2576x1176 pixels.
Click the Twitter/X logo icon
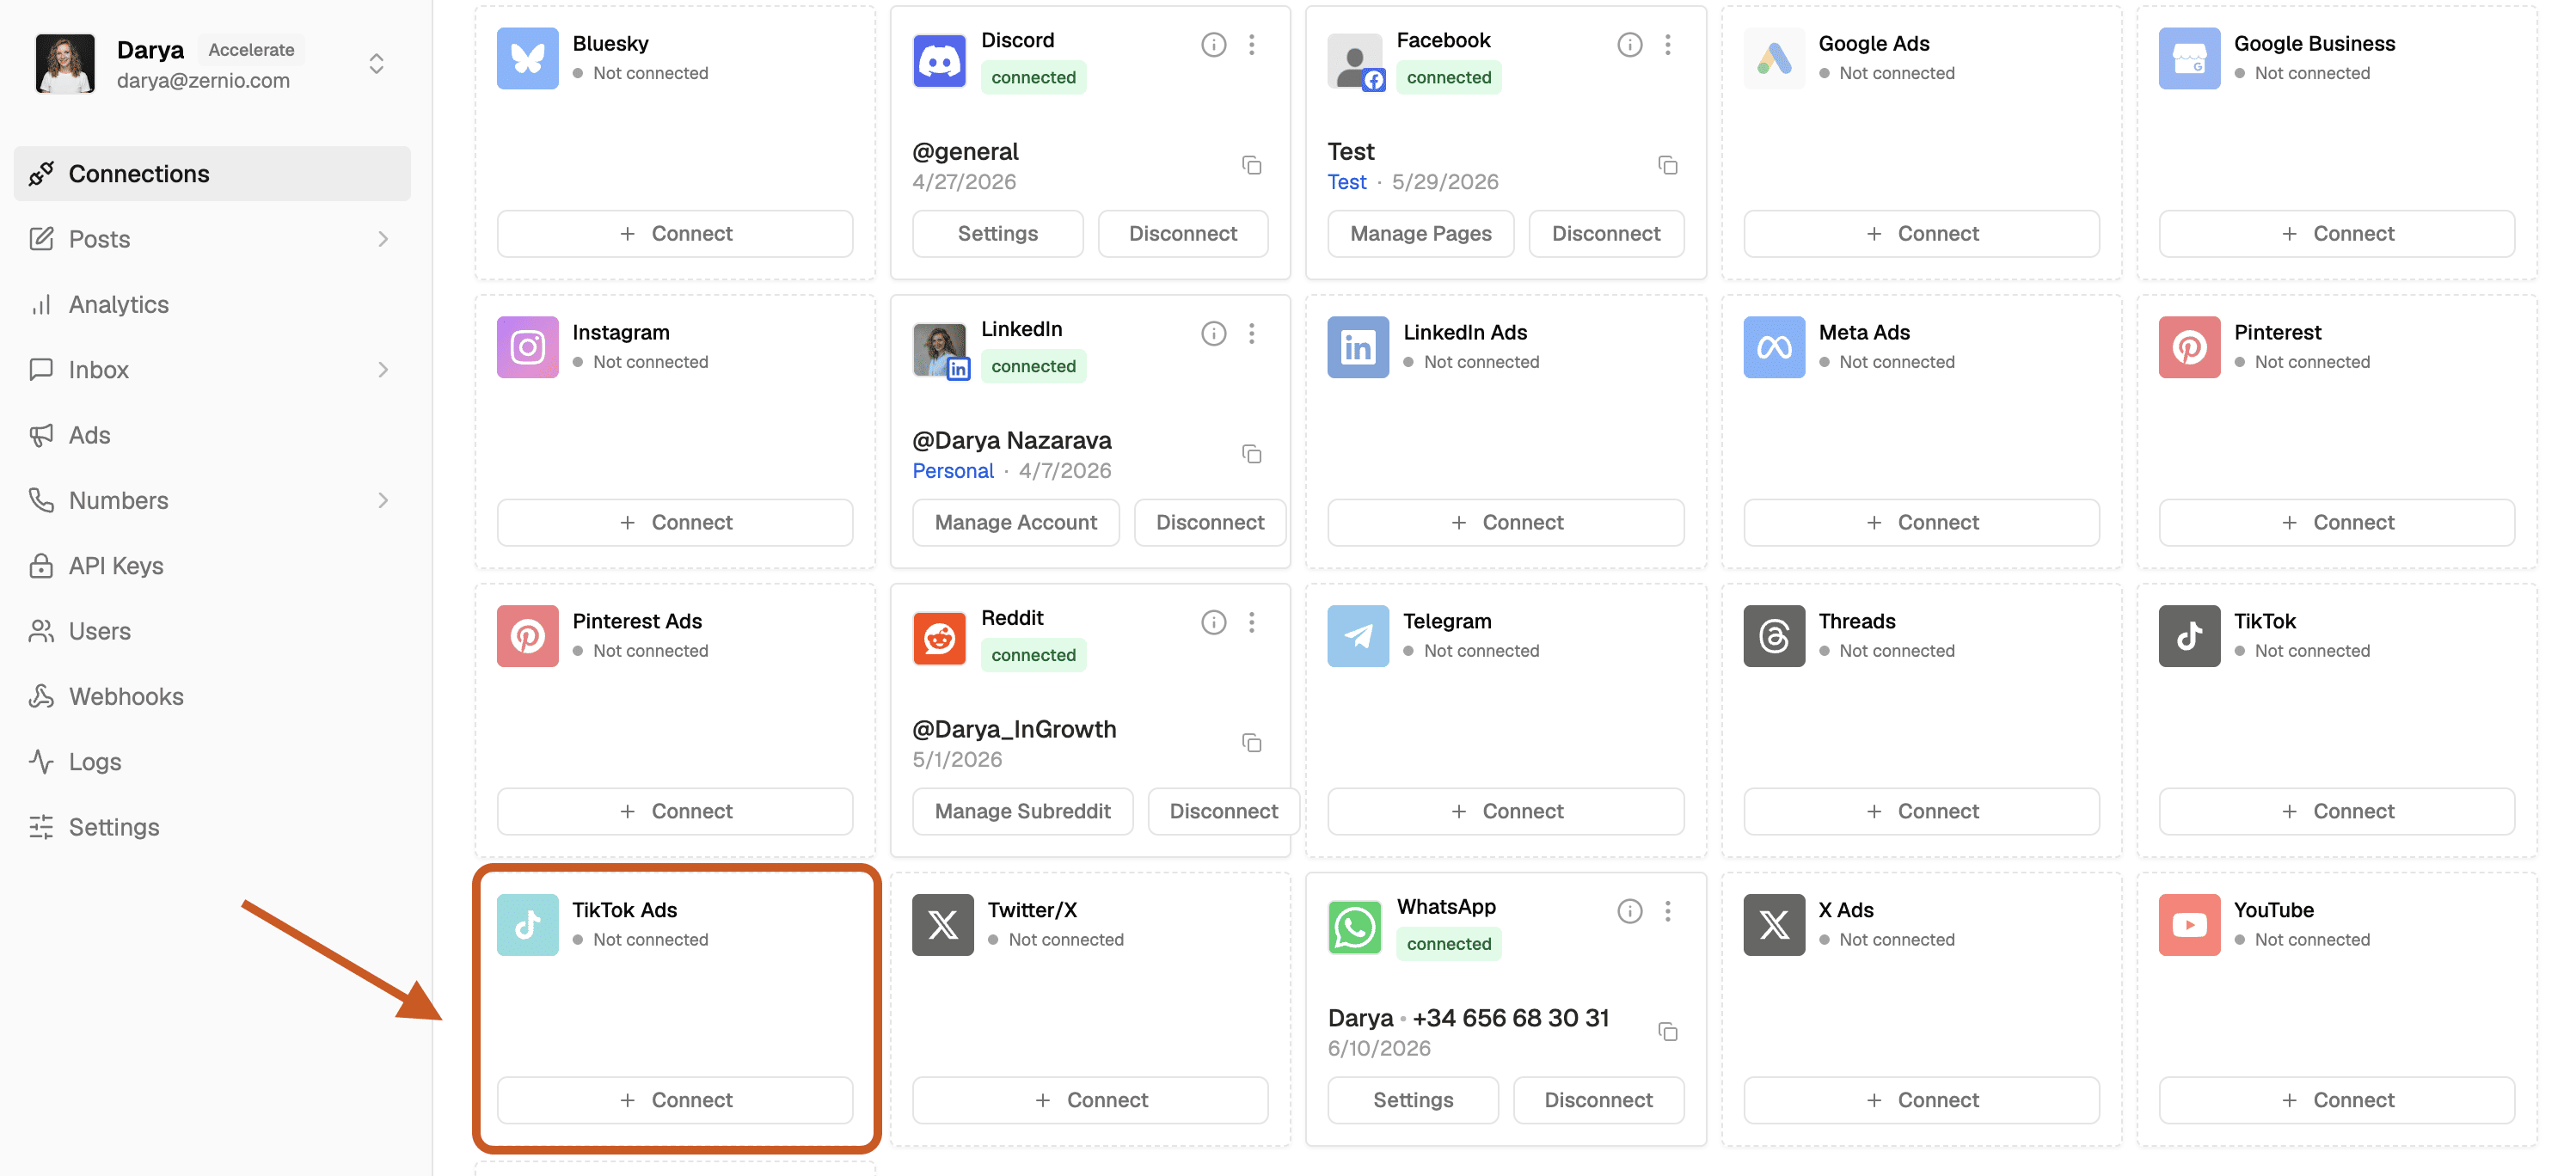(942, 925)
